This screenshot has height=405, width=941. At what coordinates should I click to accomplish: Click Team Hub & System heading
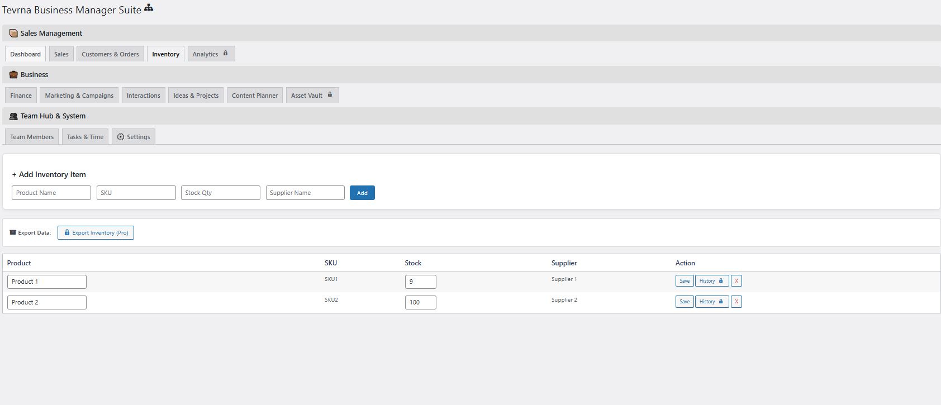click(x=53, y=116)
